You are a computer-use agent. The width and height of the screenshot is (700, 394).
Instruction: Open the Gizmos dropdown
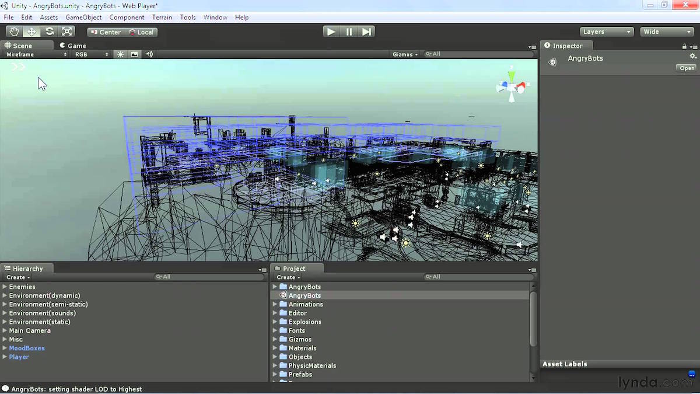tap(405, 54)
